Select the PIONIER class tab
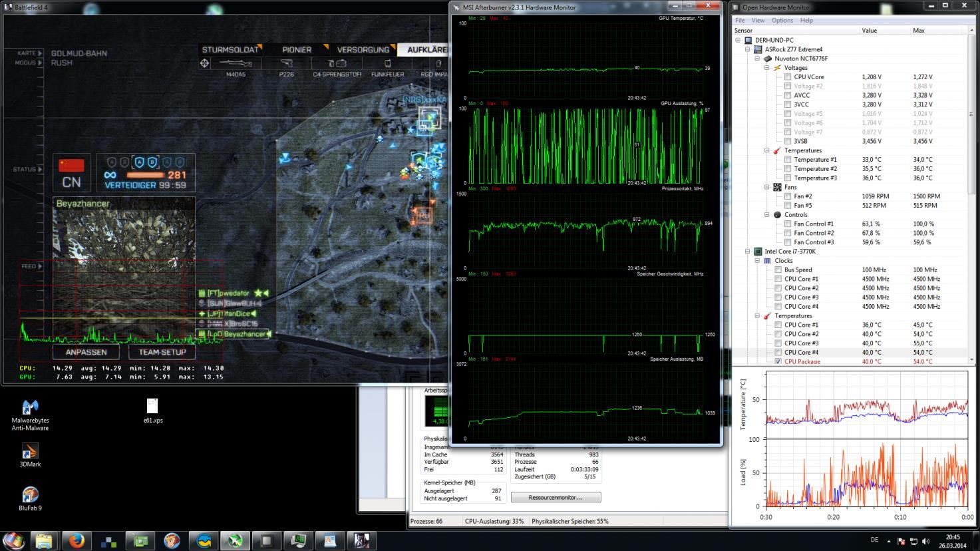 pyautogui.click(x=297, y=49)
